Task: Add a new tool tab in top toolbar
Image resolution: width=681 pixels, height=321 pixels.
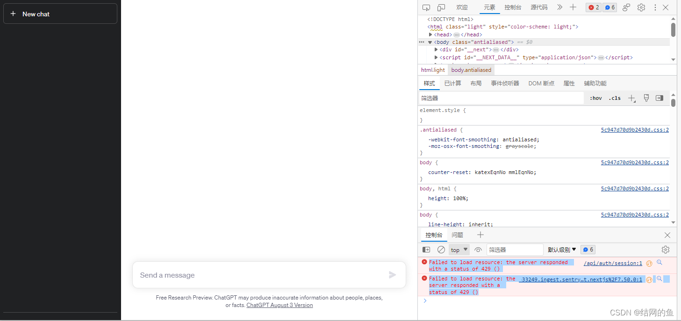Action: coord(573,7)
